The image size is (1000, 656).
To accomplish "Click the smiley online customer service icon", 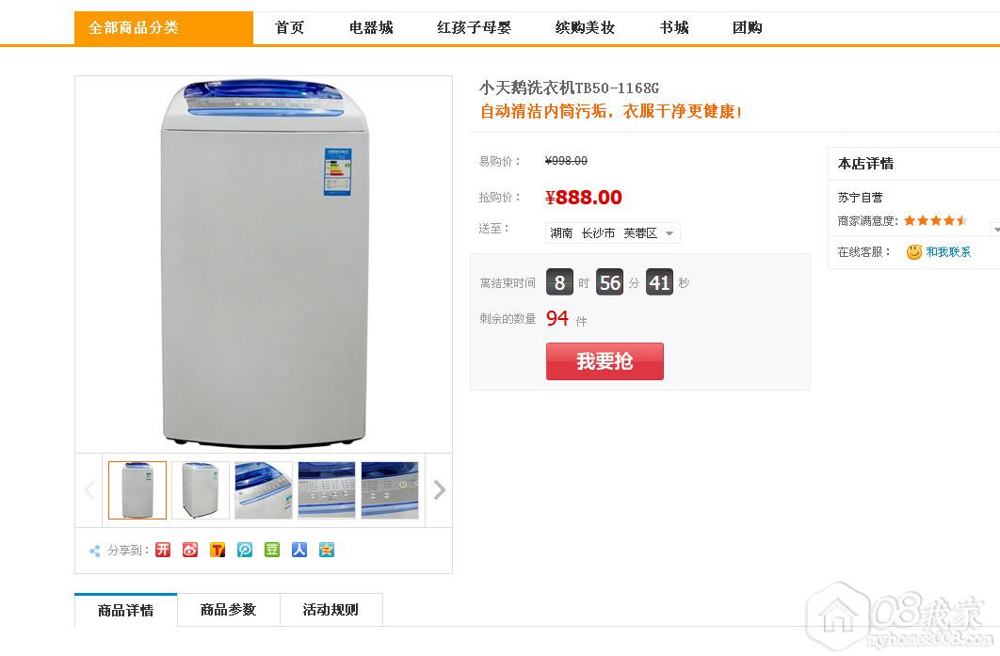I will click(x=914, y=252).
